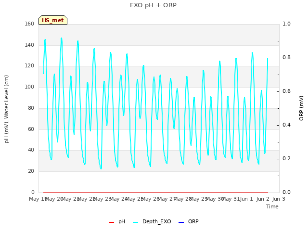The width and height of the screenshot is (308, 231).
Task: Click the Jun 1 date label
Action: pyautogui.click(x=246, y=199)
